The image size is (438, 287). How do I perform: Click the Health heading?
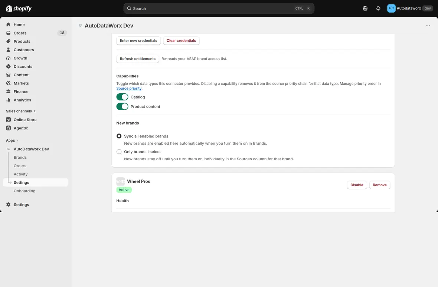tap(122, 201)
